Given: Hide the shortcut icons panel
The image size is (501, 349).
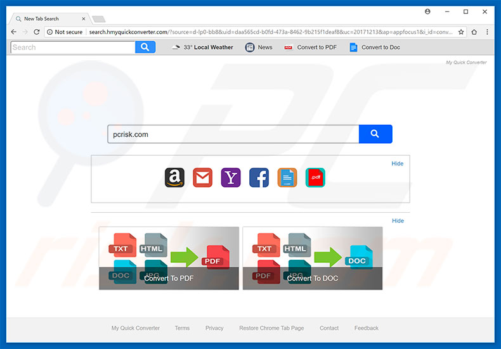Looking at the screenshot, I should pyautogui.click(x=397, y=163).
